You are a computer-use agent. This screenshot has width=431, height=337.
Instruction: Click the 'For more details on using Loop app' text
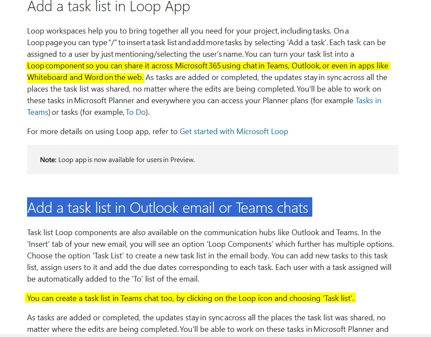point(102,132)
